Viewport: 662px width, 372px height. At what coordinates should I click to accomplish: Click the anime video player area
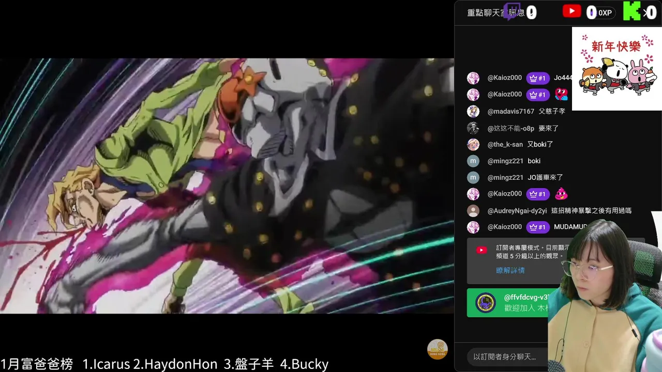(x=227, y=186)
